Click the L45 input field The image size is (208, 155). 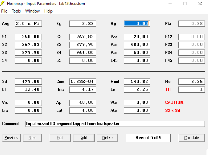point(137,60)
